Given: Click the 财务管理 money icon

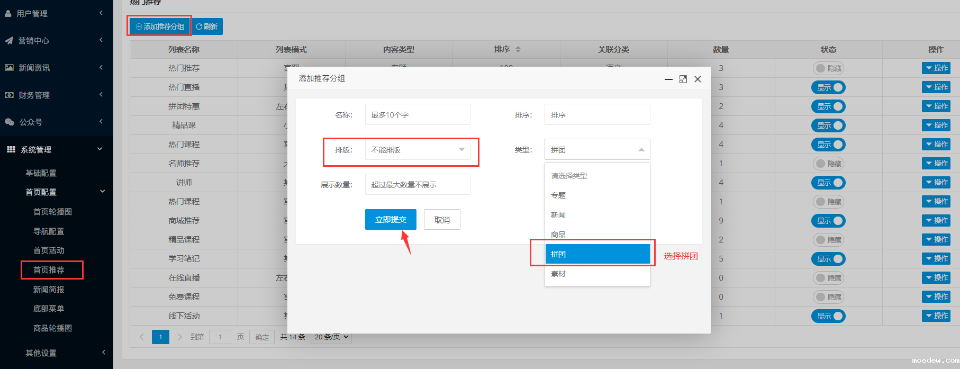Looking at the screenshot, I should (9, 95).
